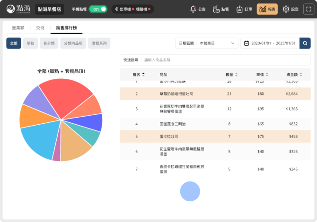The height and width of the screenshot is (222, 317).
Task: Select the 分類內品項 filter button
Action: [x=73, y=43]
